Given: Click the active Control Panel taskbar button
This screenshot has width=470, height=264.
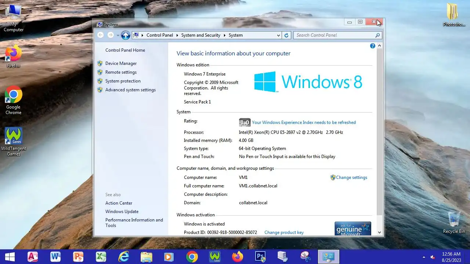Looking at the screenshot, I should [328, 257].
